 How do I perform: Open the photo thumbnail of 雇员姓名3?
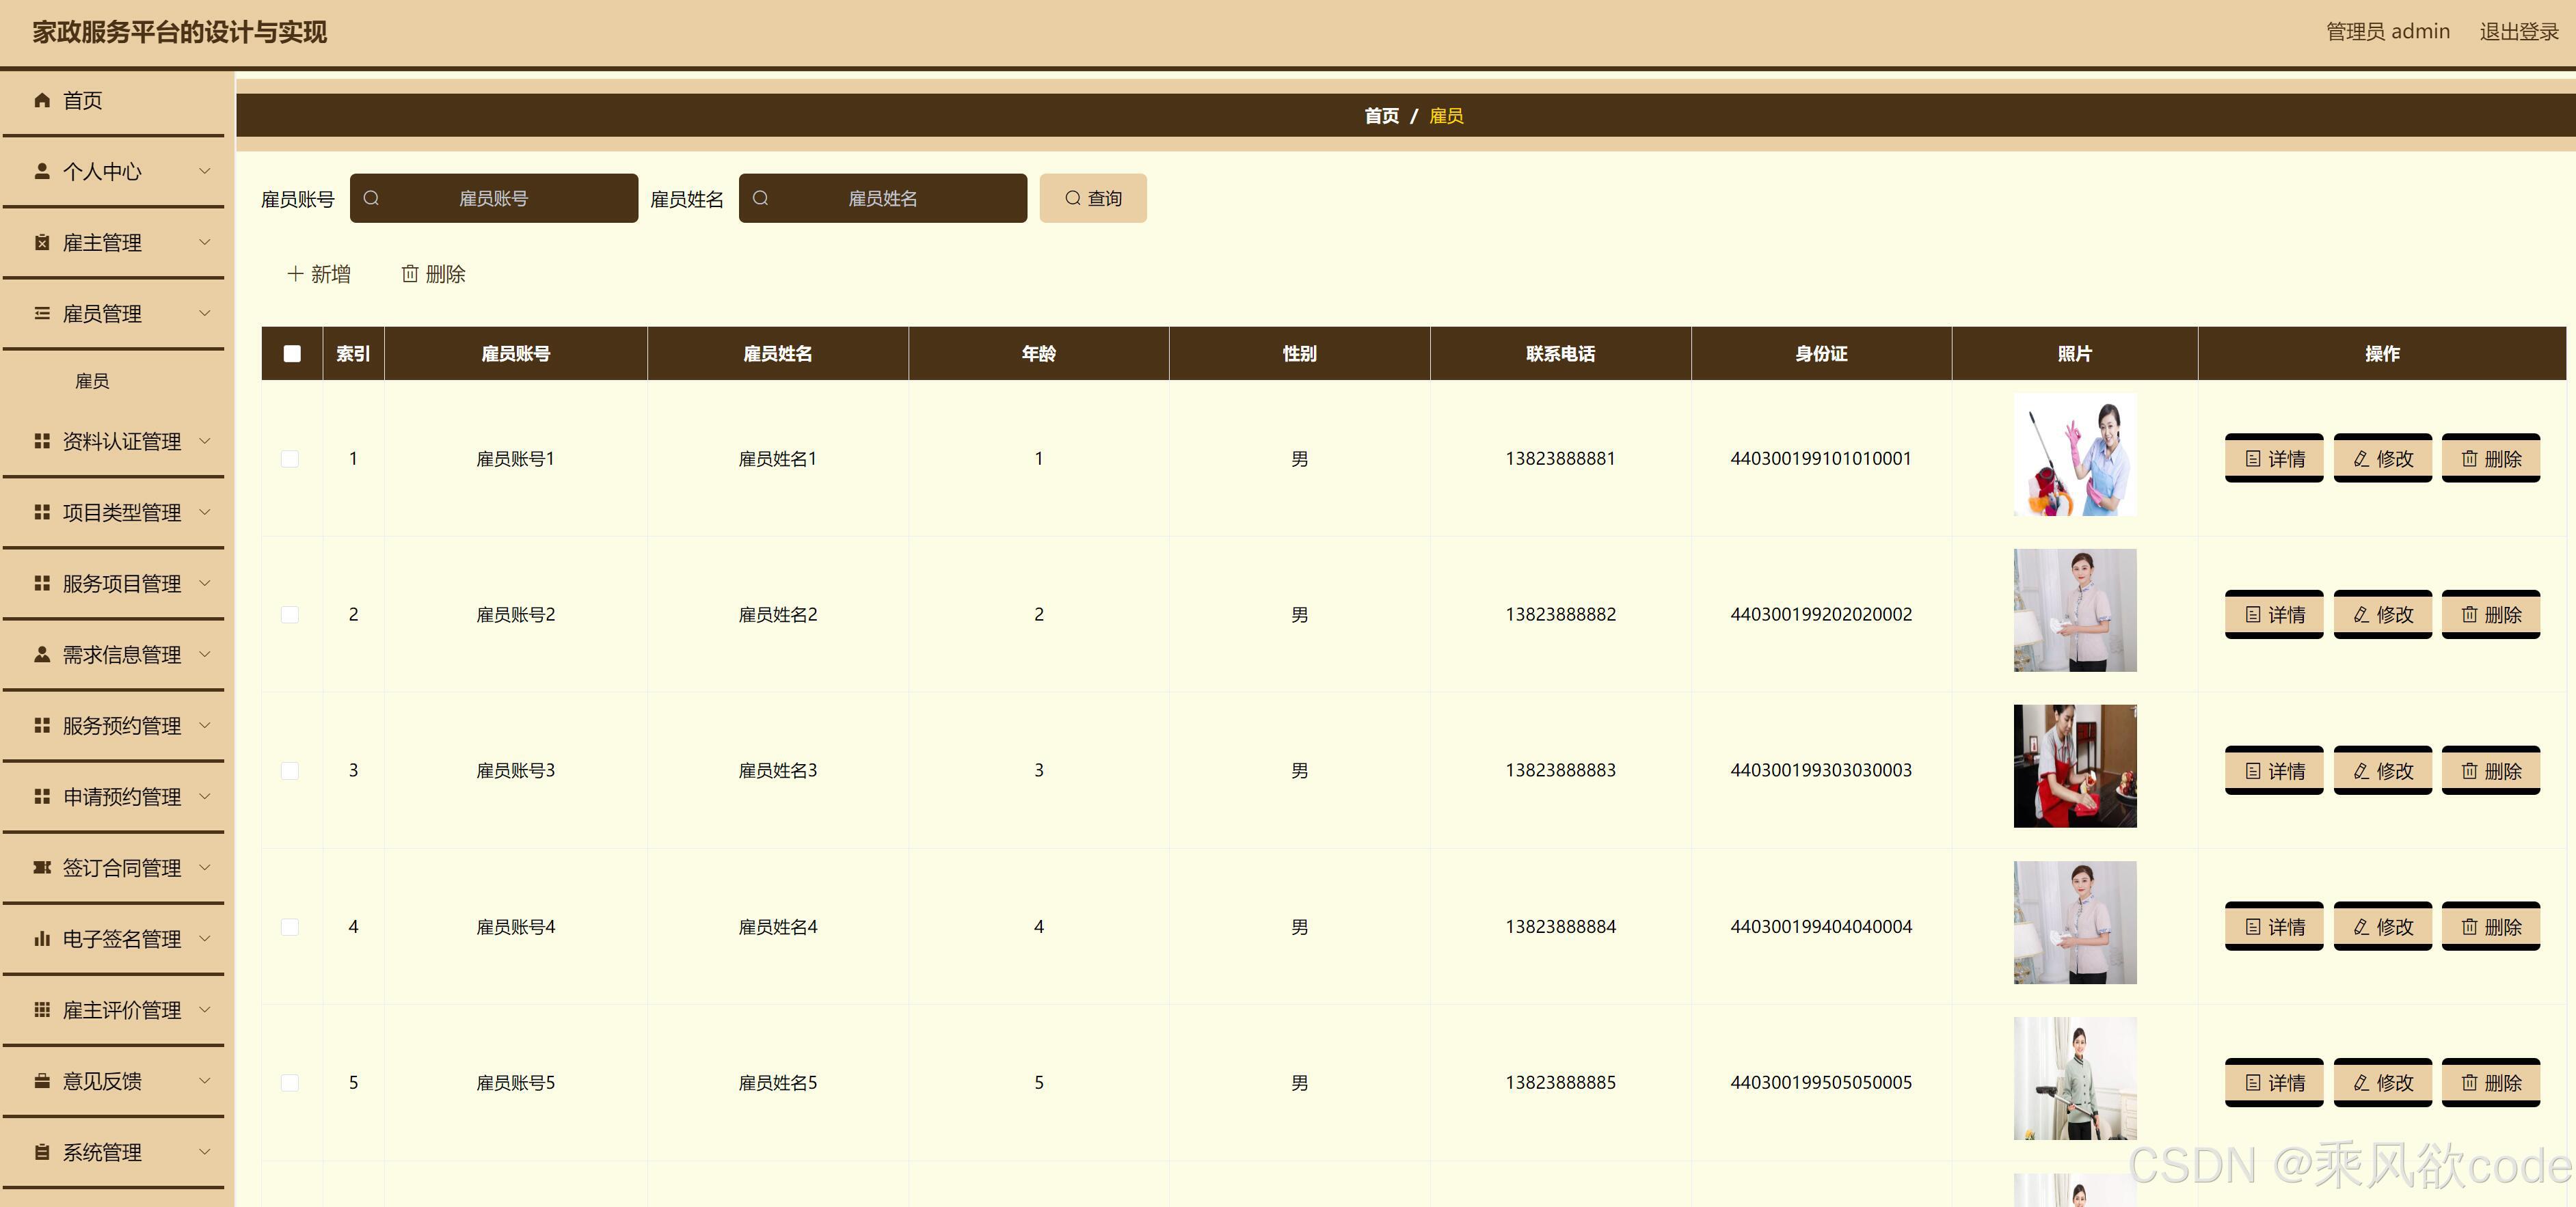point(2074,766)
